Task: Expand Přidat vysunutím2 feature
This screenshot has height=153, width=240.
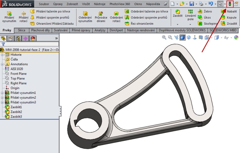Action: pos(2,98)
